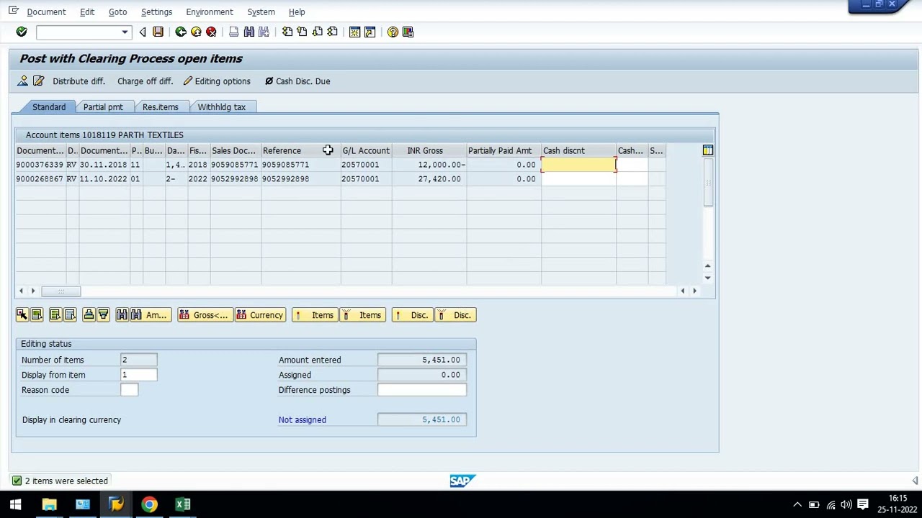This screenshot has width=922, height=518.
Task: Click the green Enter checkmark icon
Action: coord(22,32)
